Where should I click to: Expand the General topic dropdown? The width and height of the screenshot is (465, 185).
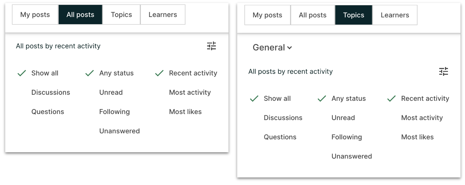click(272, 48)
